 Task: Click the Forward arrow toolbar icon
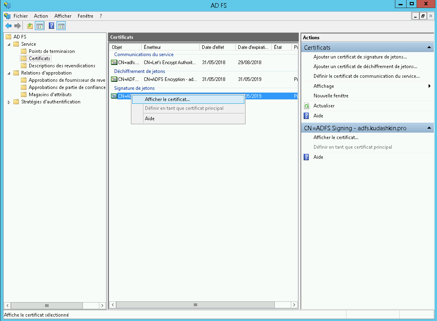click(18, 26)
